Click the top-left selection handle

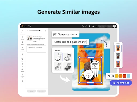tap(79, 57)
